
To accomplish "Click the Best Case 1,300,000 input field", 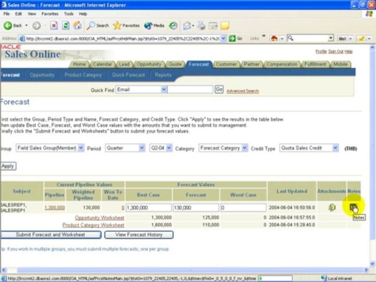I will pyautogui.click(x=149, y=208).
